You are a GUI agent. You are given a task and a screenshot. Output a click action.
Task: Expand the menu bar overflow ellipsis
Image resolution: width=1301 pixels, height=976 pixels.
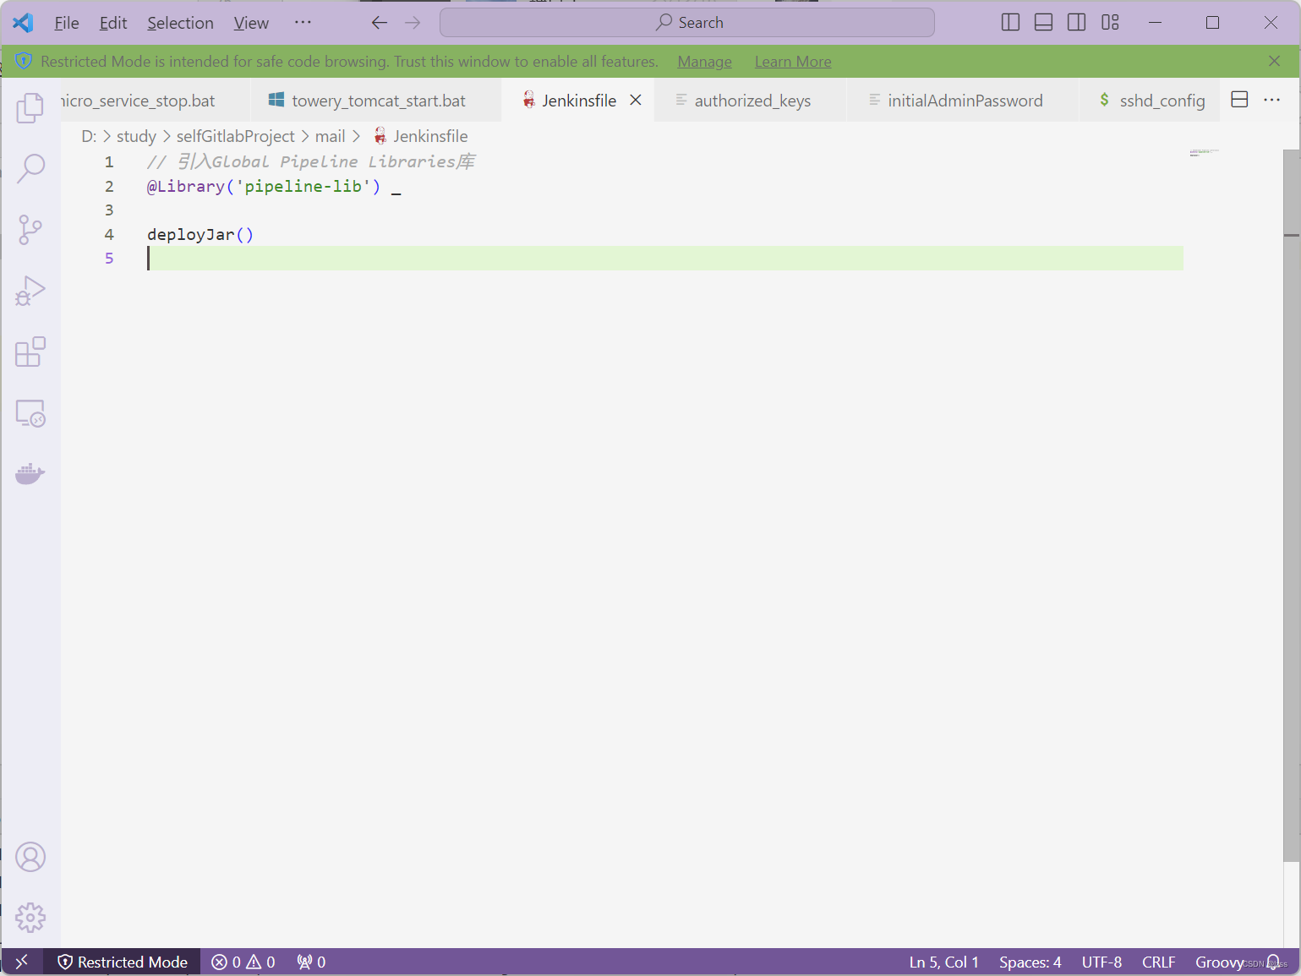point(303,23)
